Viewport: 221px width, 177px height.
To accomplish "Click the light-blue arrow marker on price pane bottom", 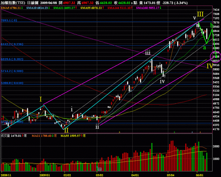I will 192,132.
